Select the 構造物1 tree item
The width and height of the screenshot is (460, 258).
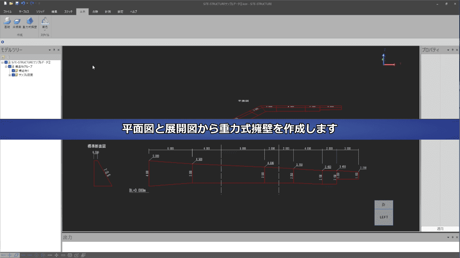point(24,71)
